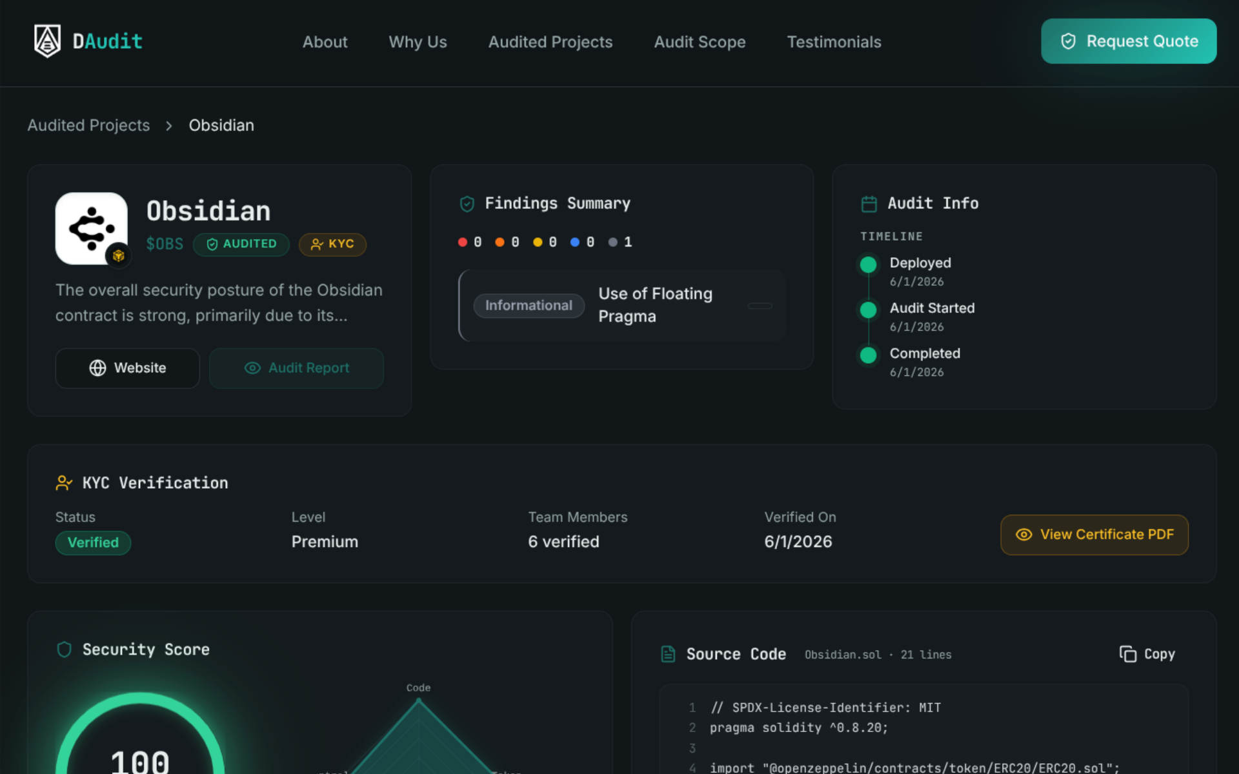
Task: Go to the Why Us section
Action: pos(418,42)
